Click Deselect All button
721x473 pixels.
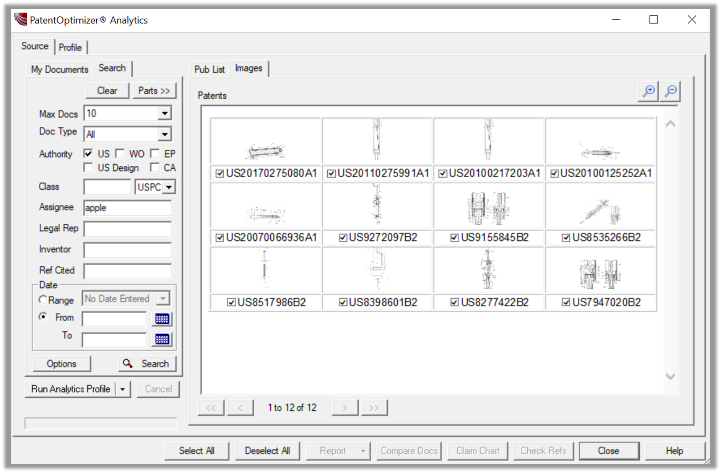pyautogui.click(x=267, y=451)
